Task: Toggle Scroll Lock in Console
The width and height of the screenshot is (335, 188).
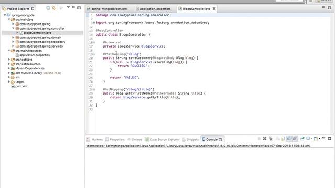Action: point(283,139)
